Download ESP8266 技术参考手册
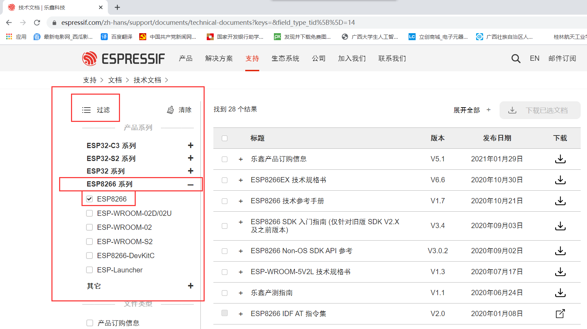 [x=560, y=201]
